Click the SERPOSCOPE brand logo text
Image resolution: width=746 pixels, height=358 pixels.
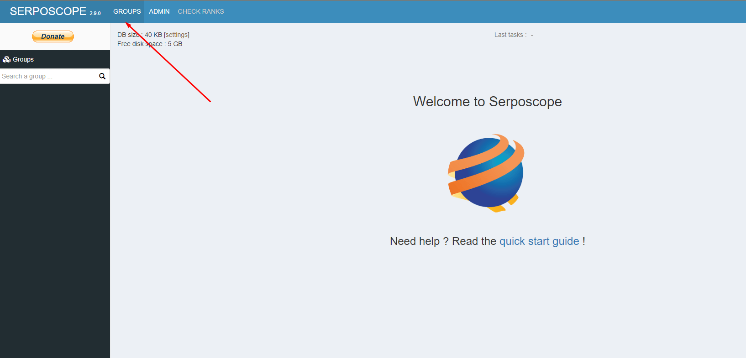coord(48,11)
